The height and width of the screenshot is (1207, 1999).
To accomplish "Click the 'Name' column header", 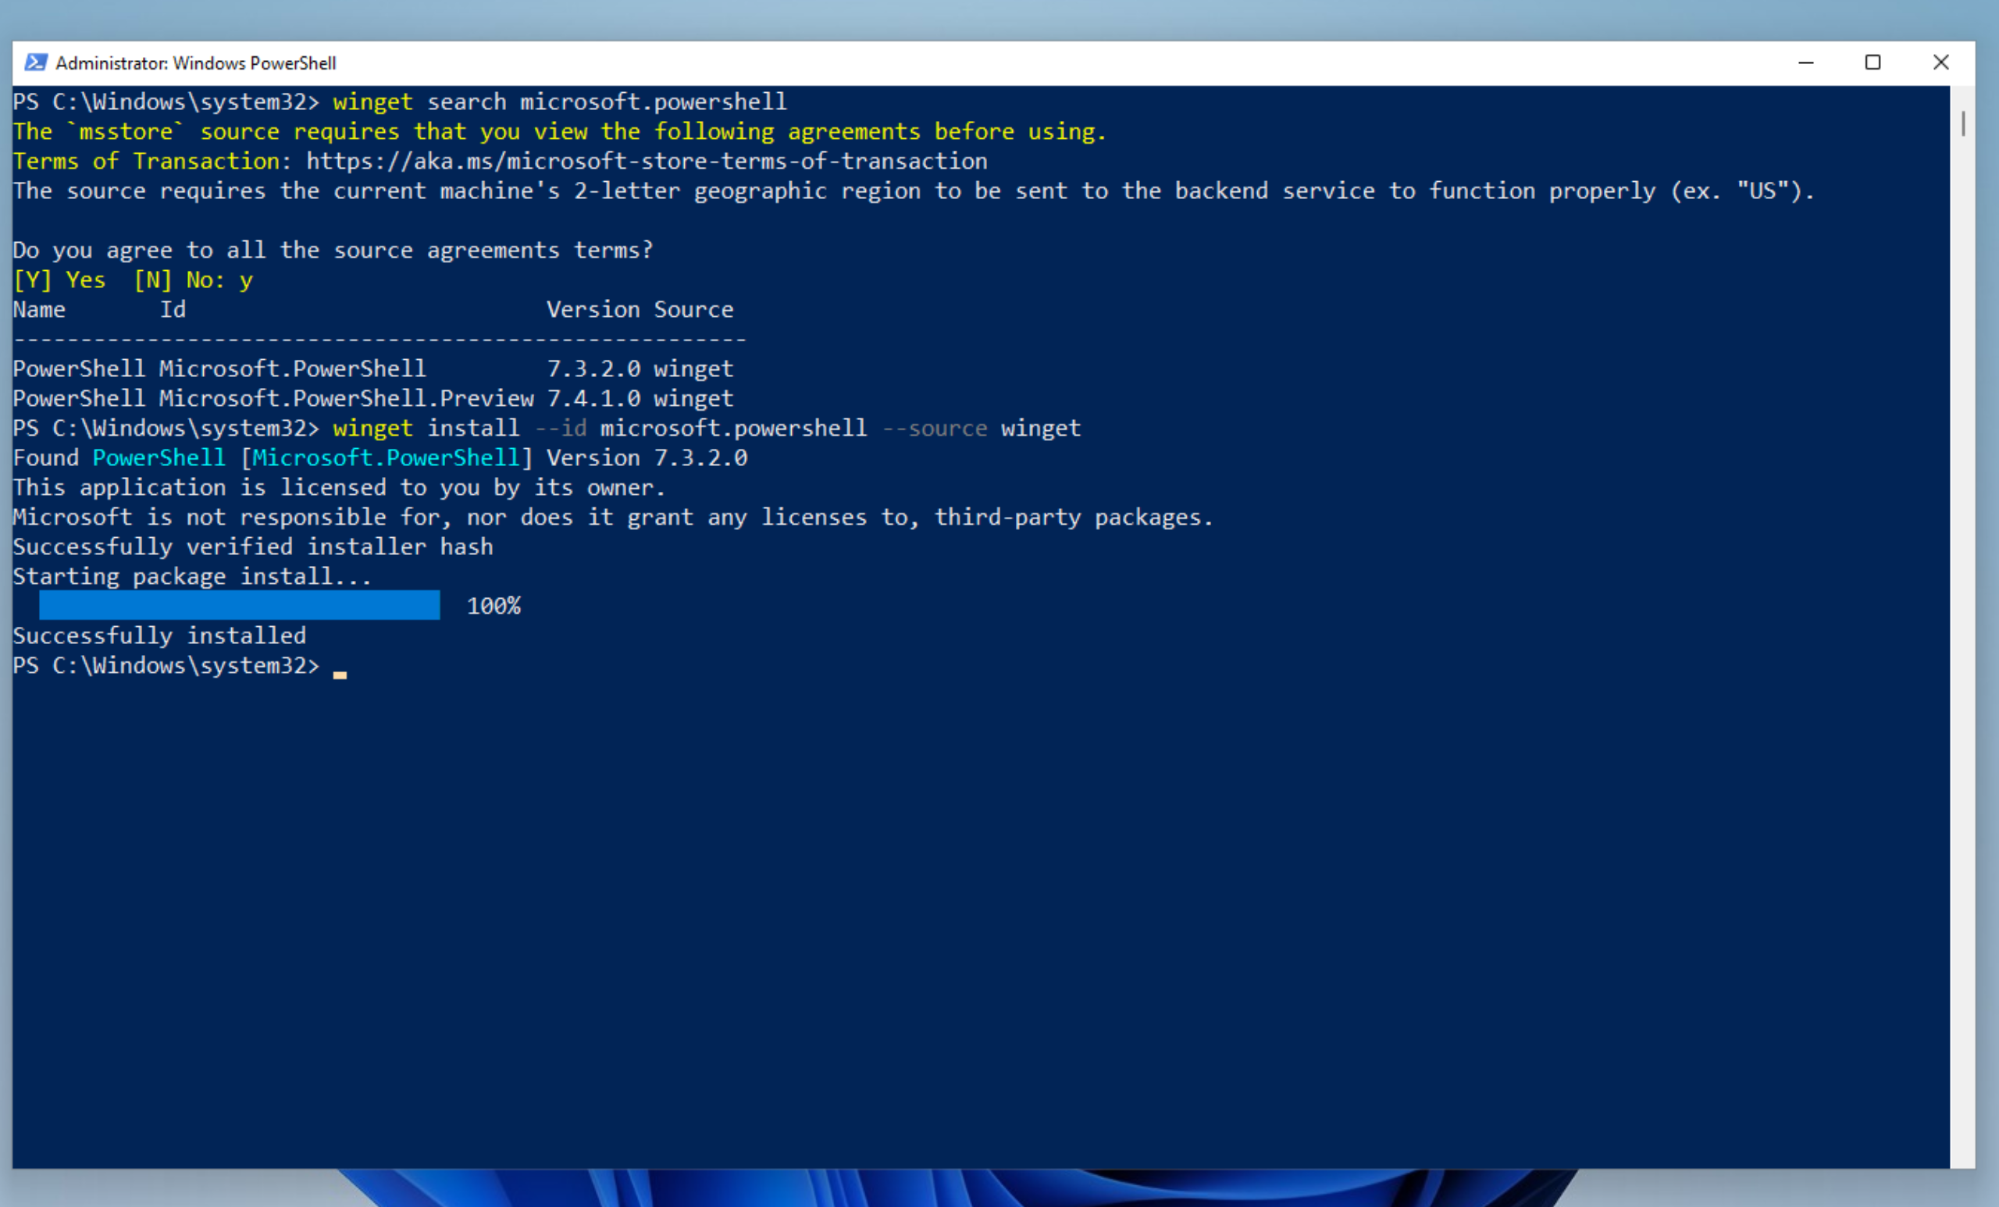I will [x=39, y=310].
